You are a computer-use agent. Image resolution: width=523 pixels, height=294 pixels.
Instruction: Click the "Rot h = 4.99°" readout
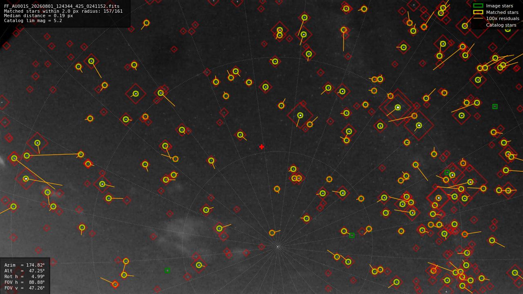25,276
